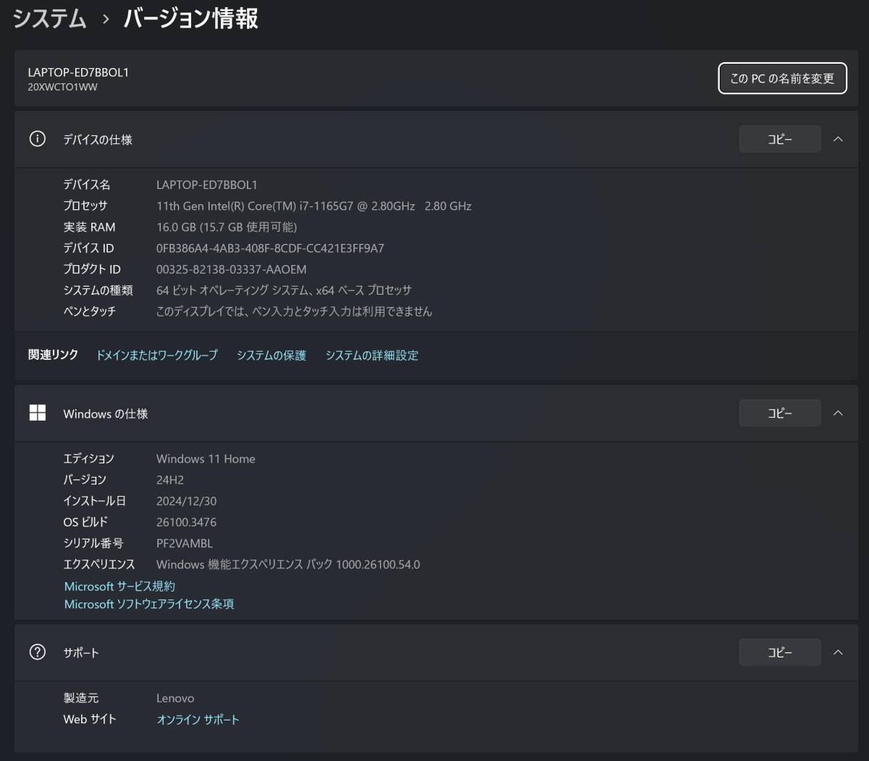Select the product ID 00325-82138 value
869x761 pixels.
click(231, 269)
